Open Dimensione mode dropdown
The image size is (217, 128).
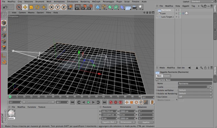(x=127, y=122)
